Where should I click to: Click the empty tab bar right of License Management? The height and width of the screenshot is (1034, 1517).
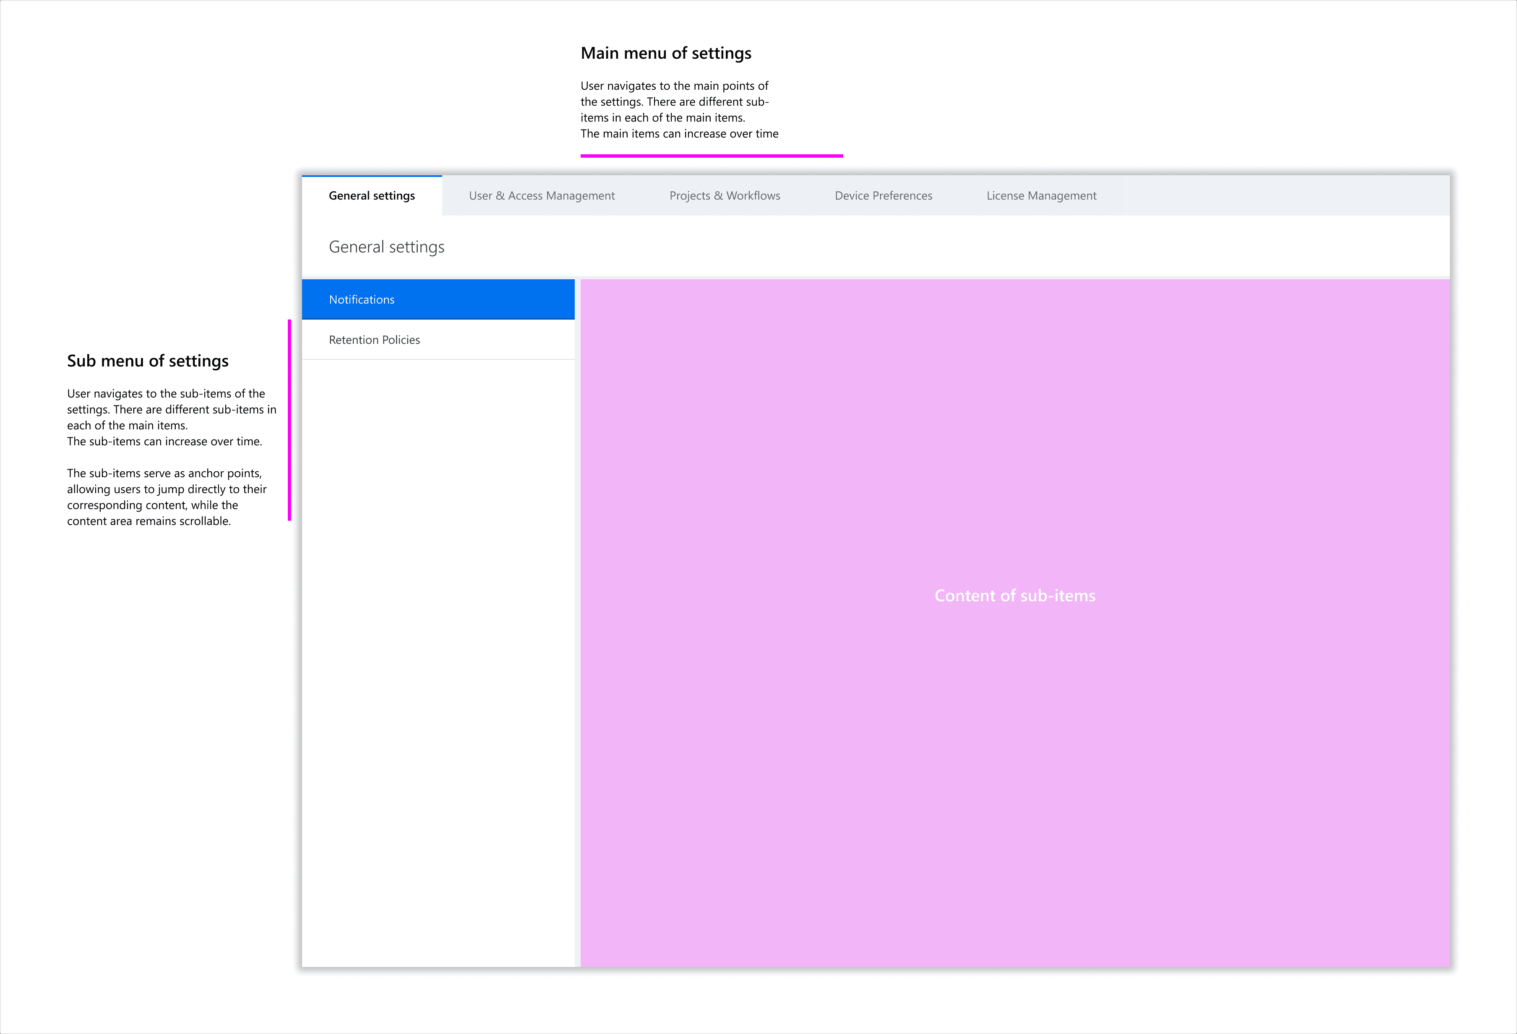click(x=1273, y=196)
